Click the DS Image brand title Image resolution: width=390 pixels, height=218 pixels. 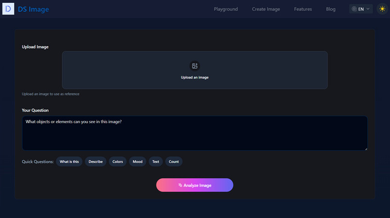34,9
